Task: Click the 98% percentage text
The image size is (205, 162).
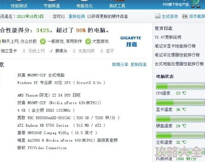Action: tap(81, 30)
